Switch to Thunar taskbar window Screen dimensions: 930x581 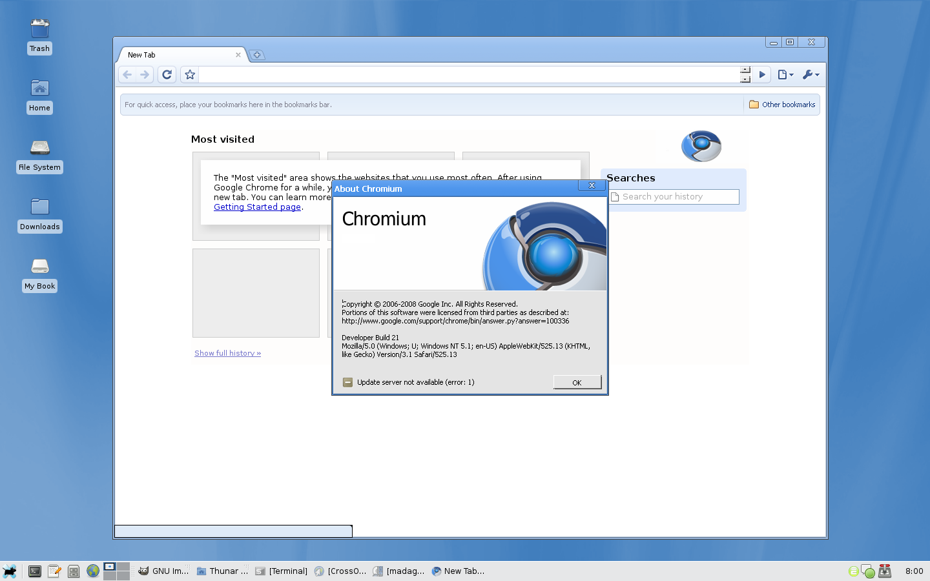click(x=222, y=571)
